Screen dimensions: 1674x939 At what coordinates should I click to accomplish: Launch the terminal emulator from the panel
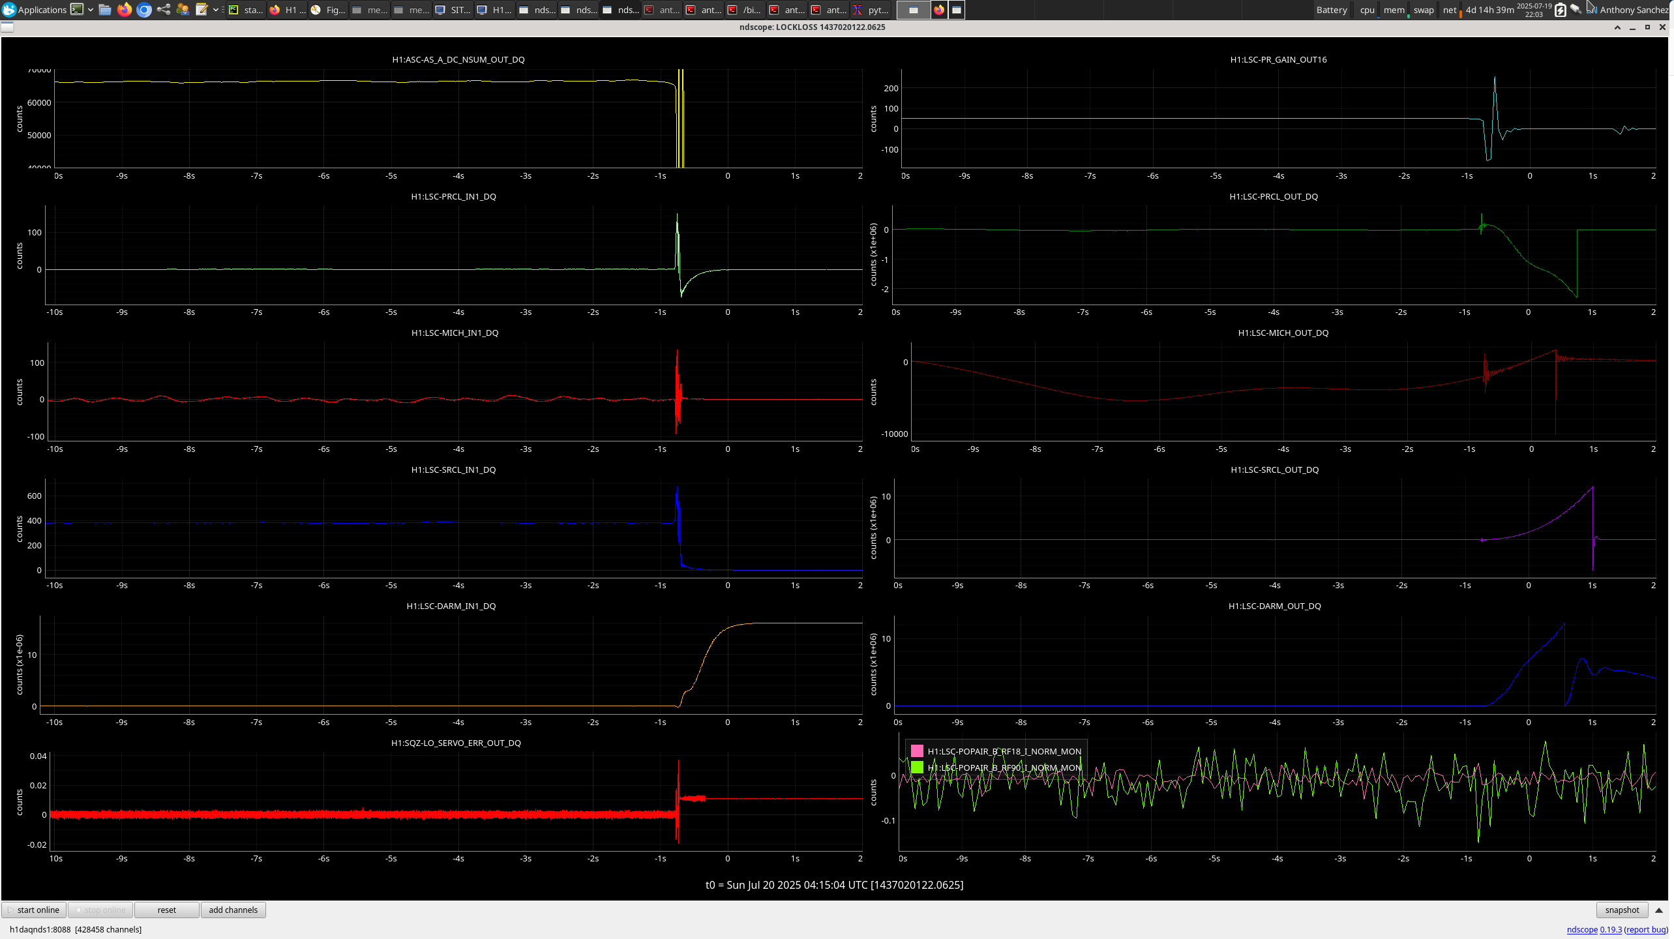pos(77,10)
